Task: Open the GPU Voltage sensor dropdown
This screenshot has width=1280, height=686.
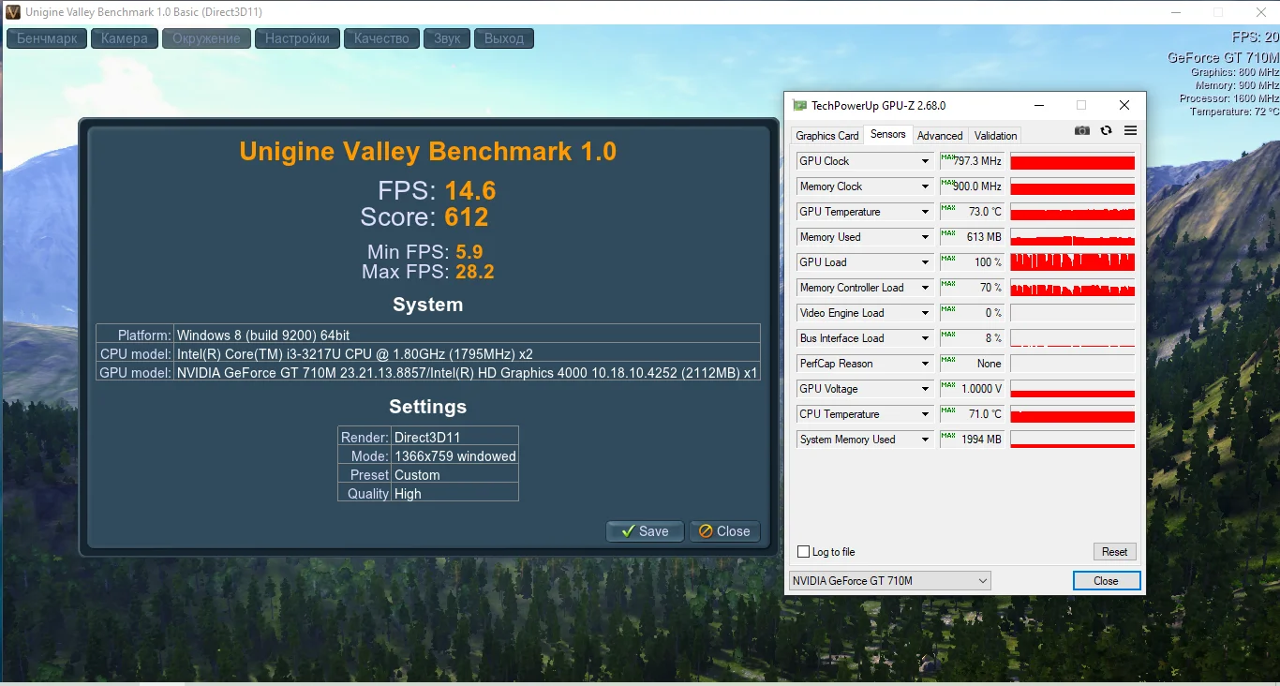Action: point(925,389)
